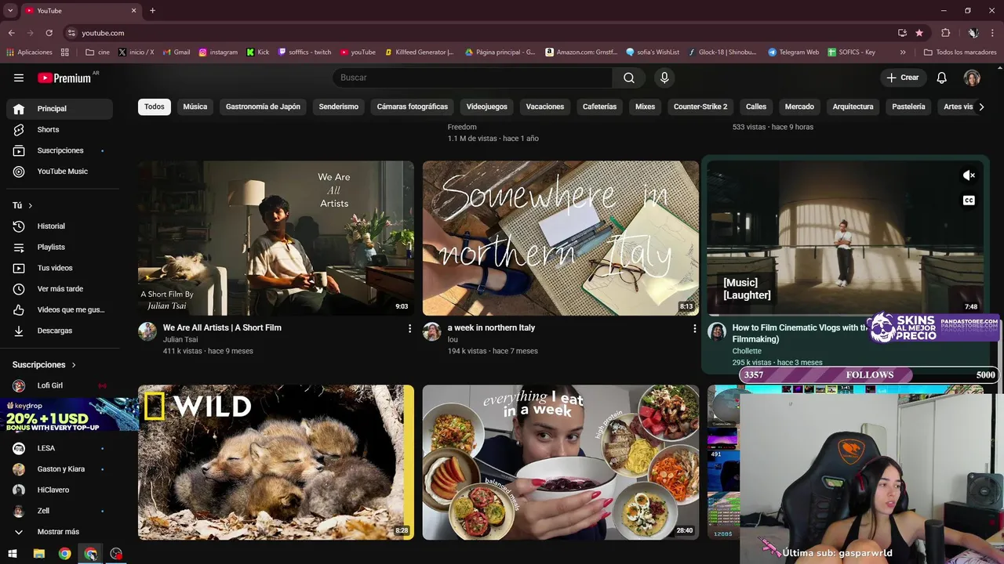Screen dimensions: 1004x564
Task: Open File Explorer from taskbar
Action: pos(38,554)
